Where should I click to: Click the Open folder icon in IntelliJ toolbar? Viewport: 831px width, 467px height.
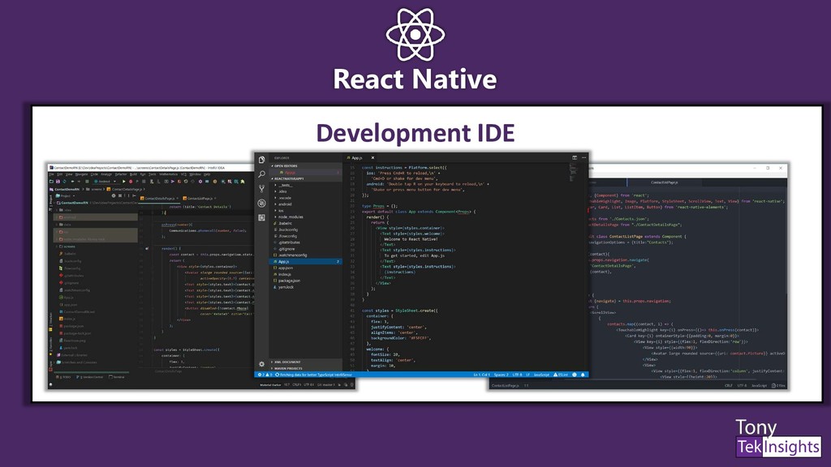51,182
